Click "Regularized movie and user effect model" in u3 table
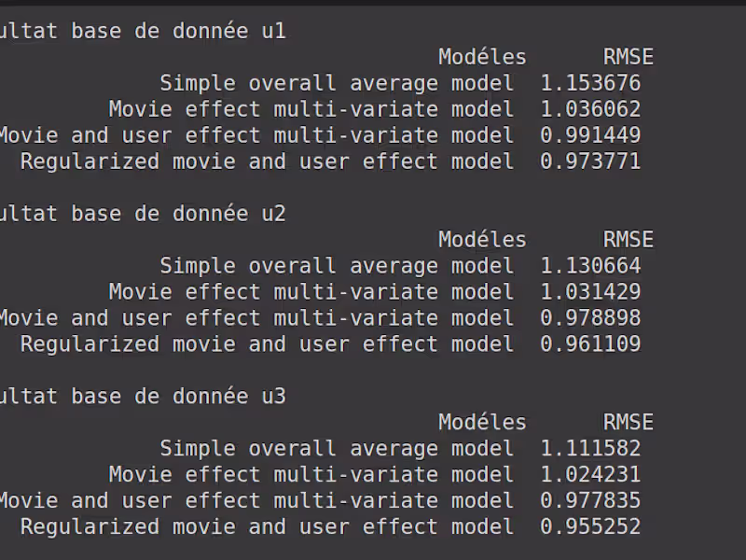 click(267, 526)
